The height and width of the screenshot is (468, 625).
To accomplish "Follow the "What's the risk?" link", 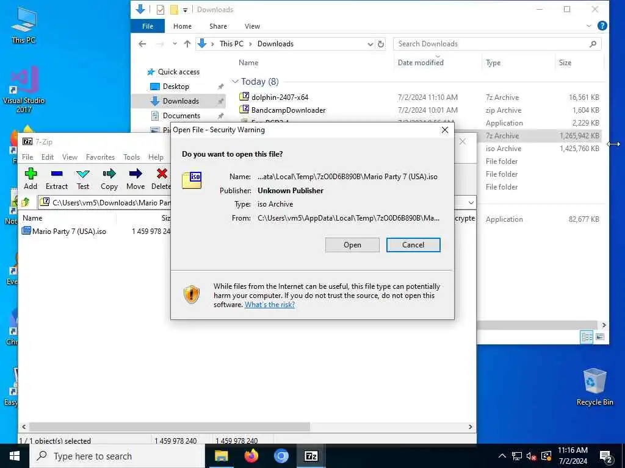I will pyautogui.click(x=270, y=305).
